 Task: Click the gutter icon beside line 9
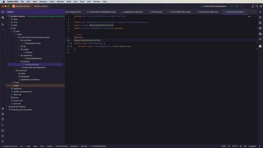tap(71, 44)
